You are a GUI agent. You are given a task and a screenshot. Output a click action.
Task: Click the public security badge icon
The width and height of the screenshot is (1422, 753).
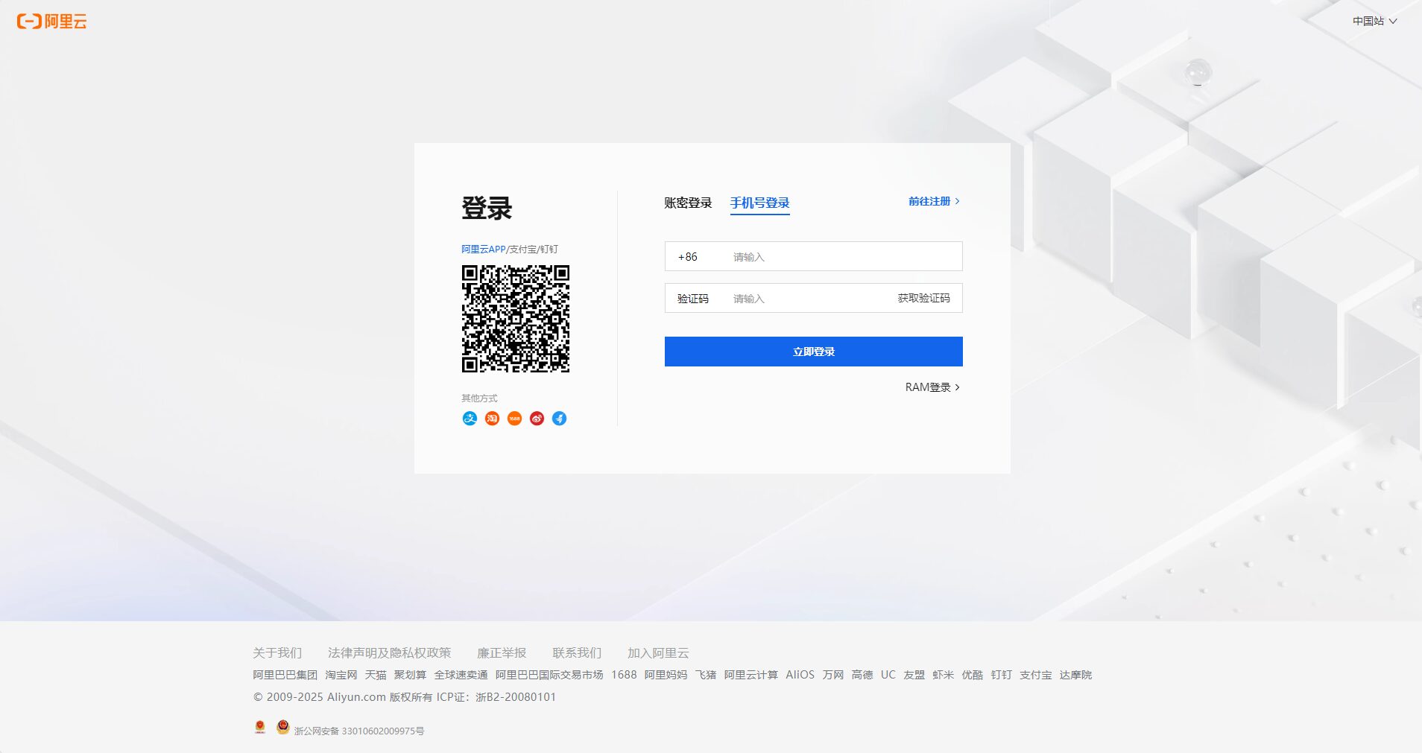point(259,727)
